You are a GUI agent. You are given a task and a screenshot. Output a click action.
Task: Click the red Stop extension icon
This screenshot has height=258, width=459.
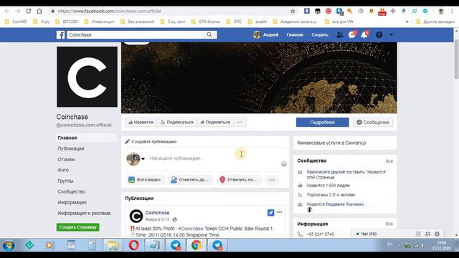(382, 11)
